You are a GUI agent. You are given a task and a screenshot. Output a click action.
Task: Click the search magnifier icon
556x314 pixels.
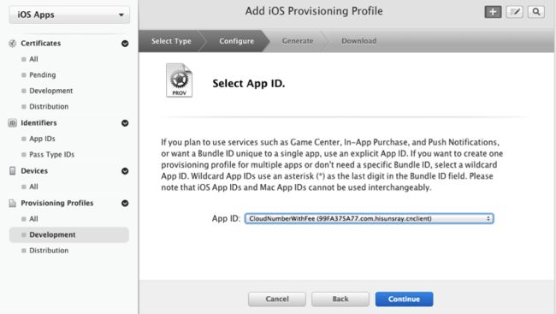(x=536, y=12)
